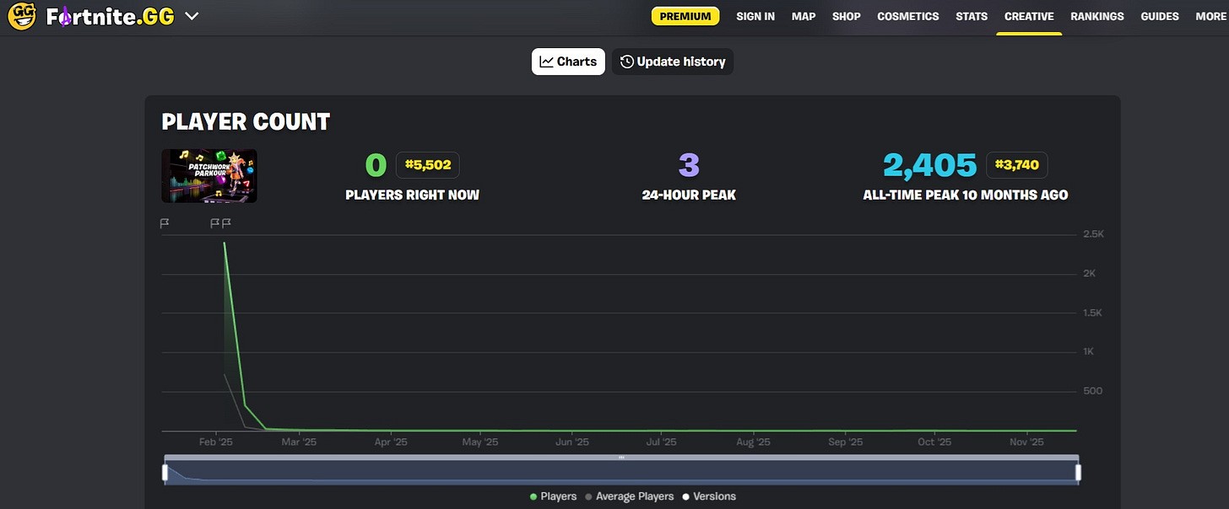Click the second version flag marker
This screenshot has height=509, width=1229.
pyautogui.click(x=214, y=223)
